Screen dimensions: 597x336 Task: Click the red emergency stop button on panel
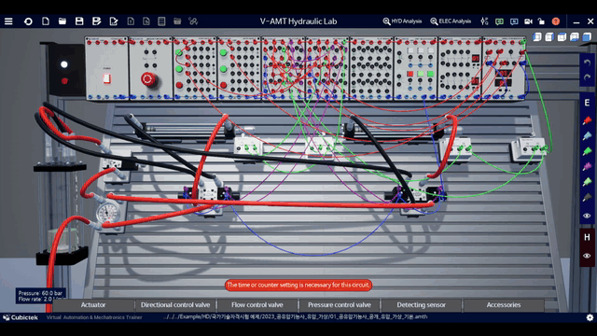click(x=147, y=79)
